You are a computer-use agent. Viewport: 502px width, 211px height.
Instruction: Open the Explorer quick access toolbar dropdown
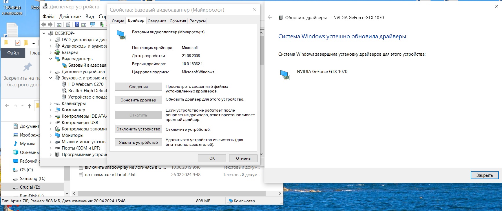[34, 43]
